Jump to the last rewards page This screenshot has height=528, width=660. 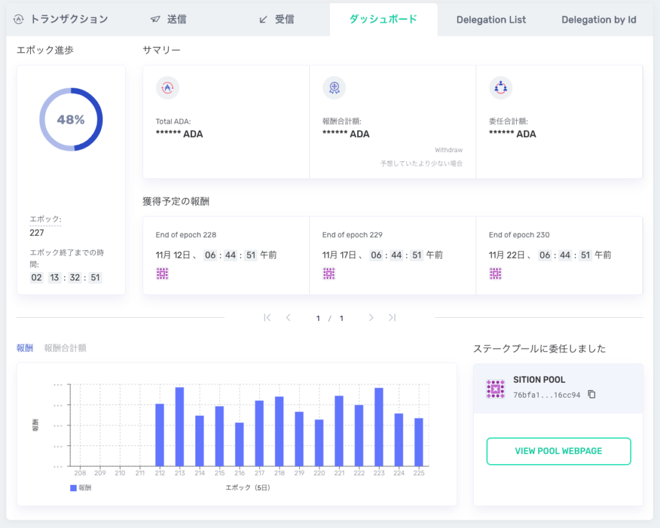click(x=392, y=318)
